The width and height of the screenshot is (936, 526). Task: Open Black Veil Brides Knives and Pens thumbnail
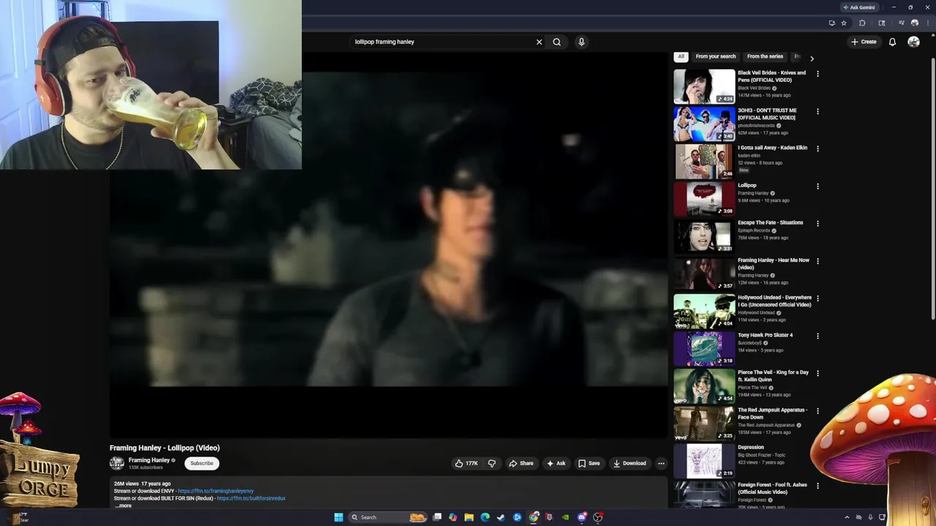click(704, 86)
